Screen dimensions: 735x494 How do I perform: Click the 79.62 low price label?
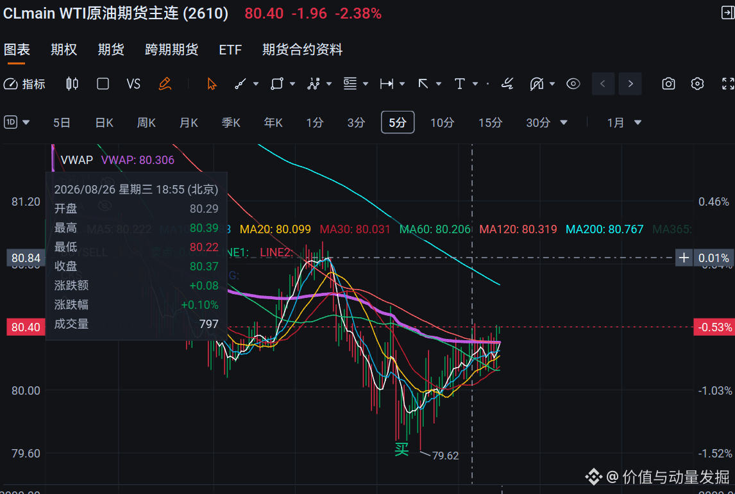click(x=445, y=456)
